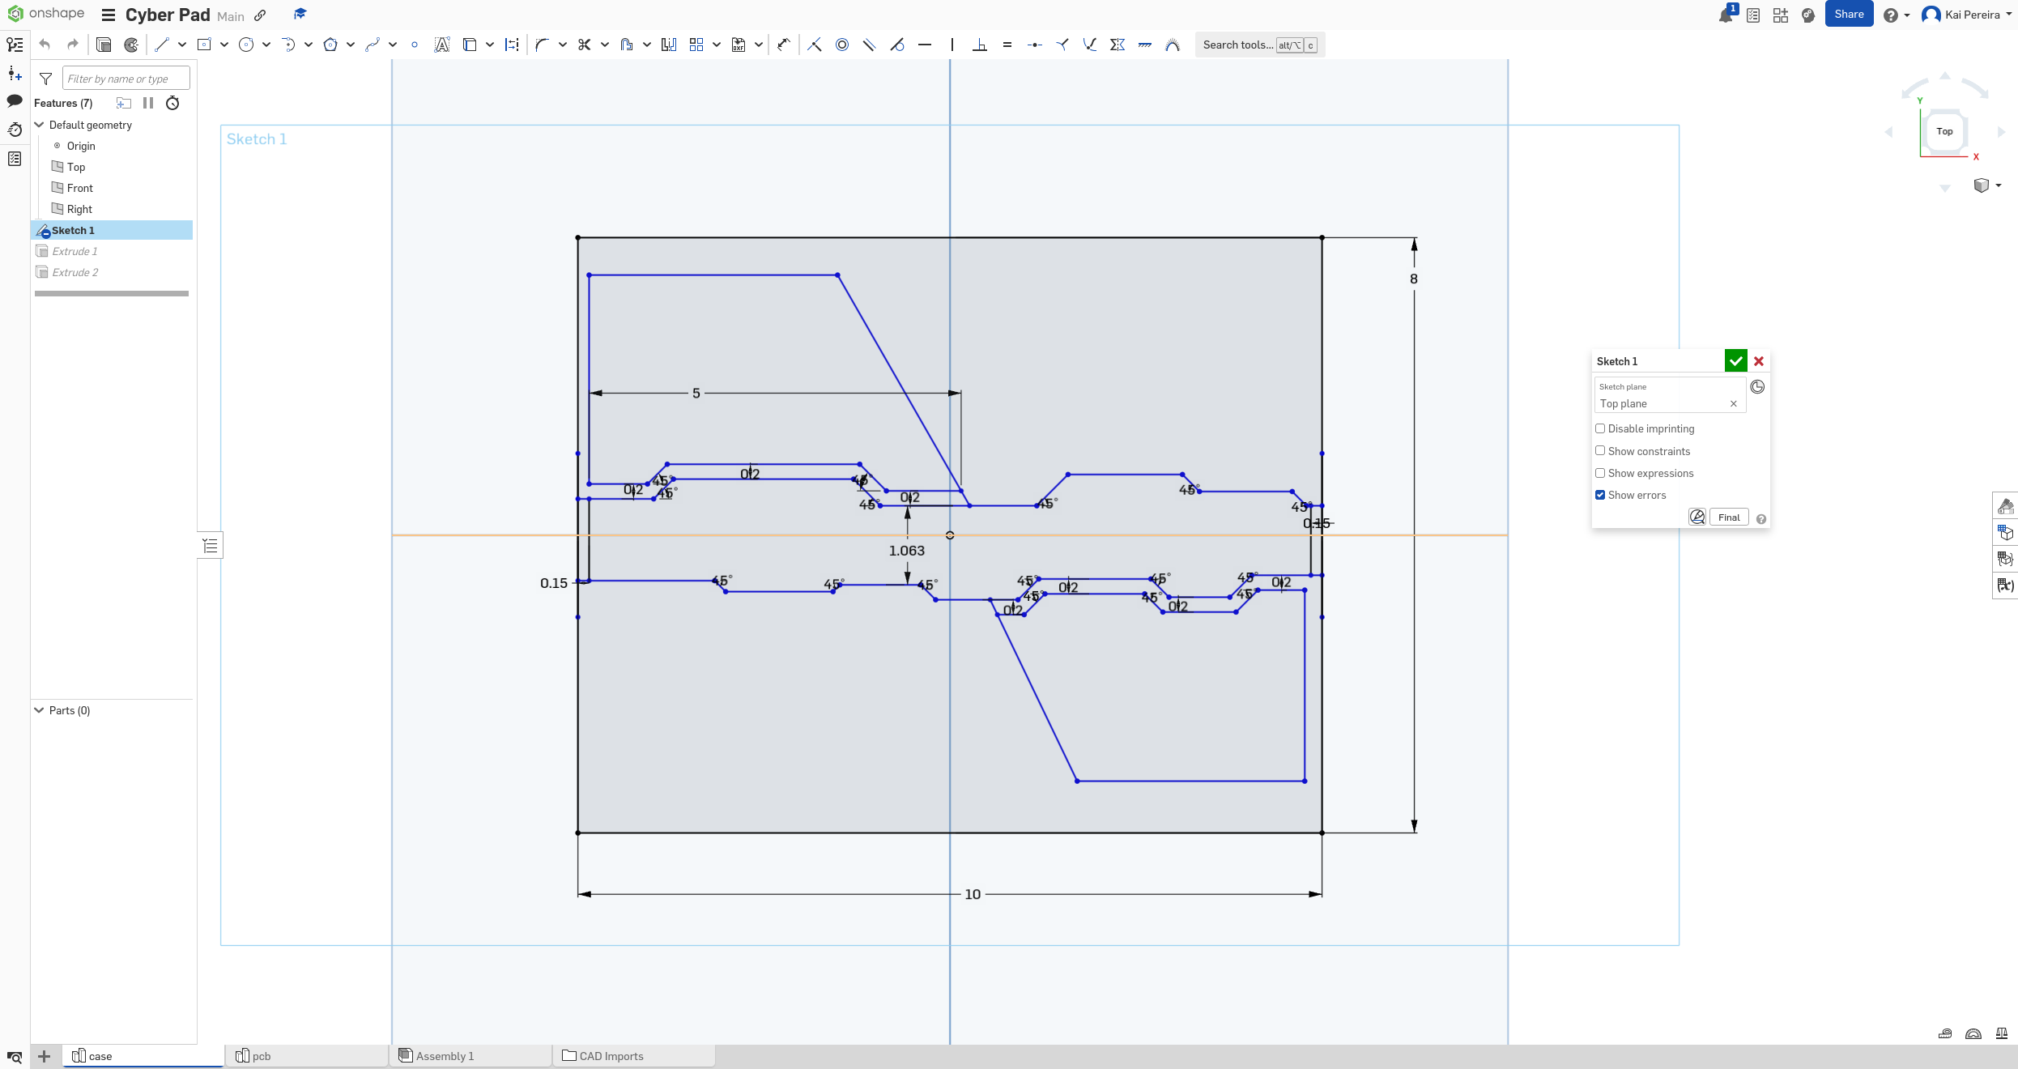Collapse the Parts list section

click(x=39, y=710)
